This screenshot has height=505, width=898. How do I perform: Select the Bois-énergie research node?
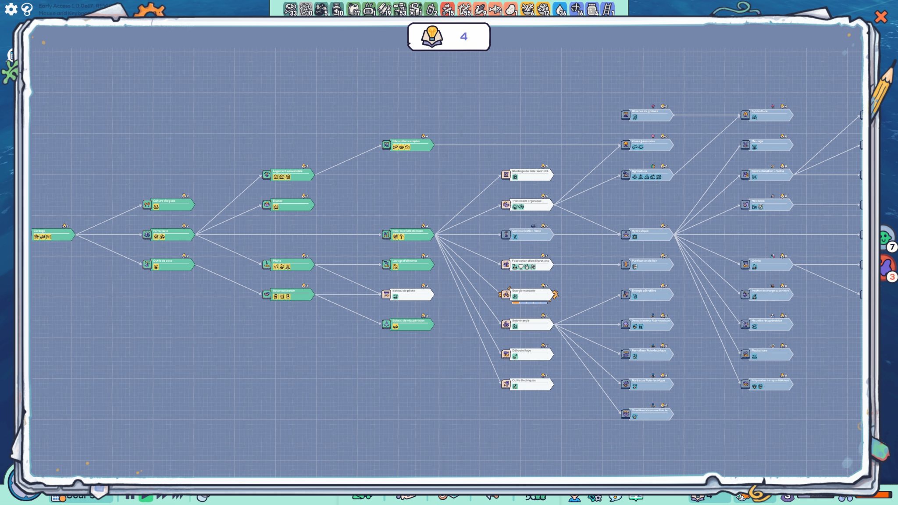[x=531, y=324]
